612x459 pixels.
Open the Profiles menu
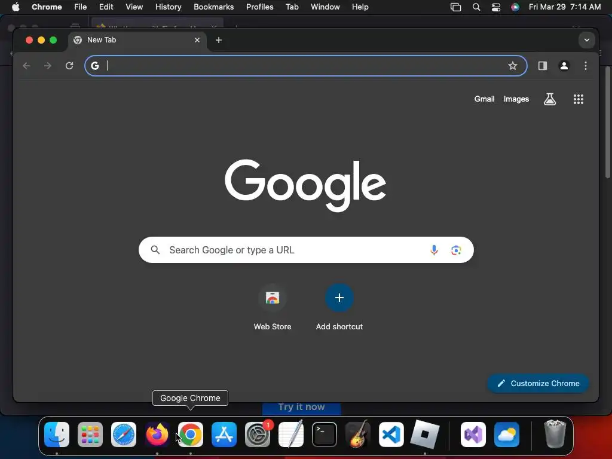tap(259, 7)
